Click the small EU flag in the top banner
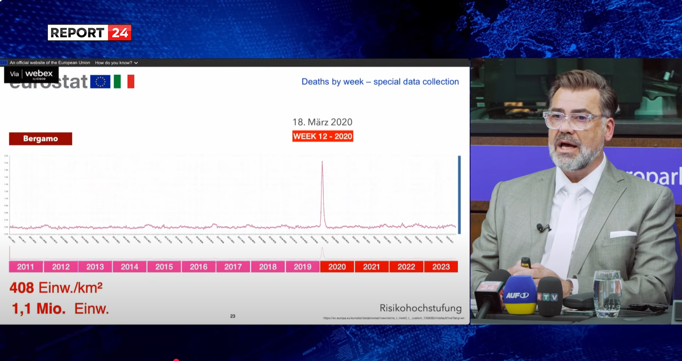The image size is (682, 361). tap(4, 63)
